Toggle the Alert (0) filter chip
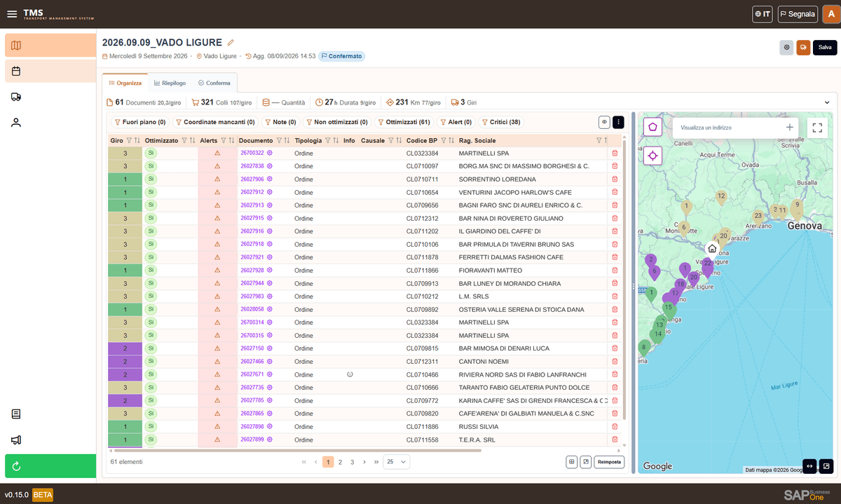 pyautogui.click(x=456, y=122)
